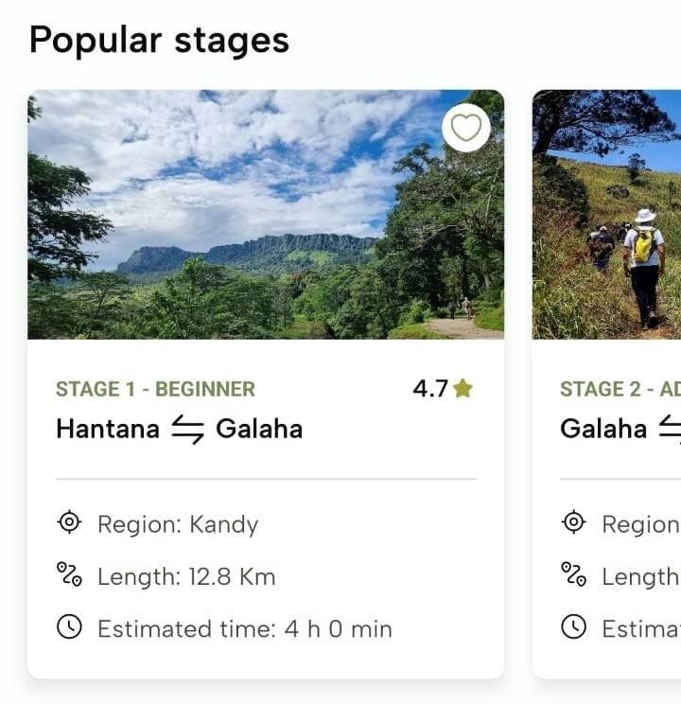Viewport: 681px width, 705px height.
Task: Click the region target icon in Stage 2 card
Action: pyautogui.click(x=573, y=522)
